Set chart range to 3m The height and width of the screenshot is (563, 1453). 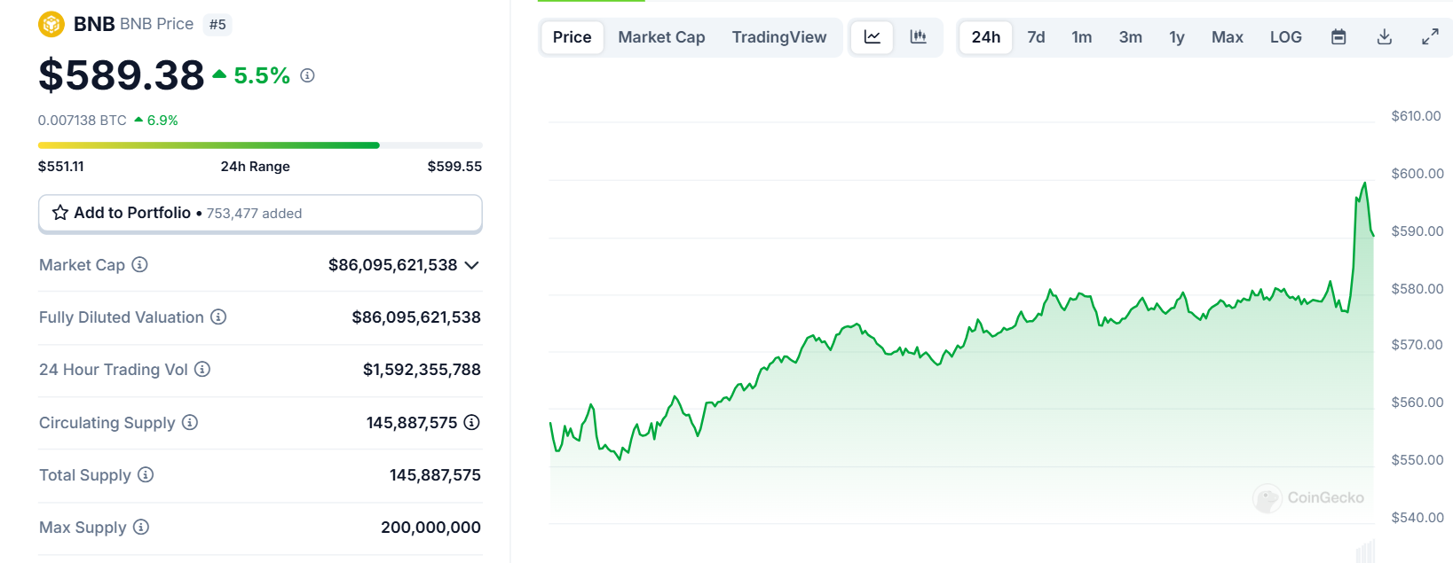[1130, 37]
